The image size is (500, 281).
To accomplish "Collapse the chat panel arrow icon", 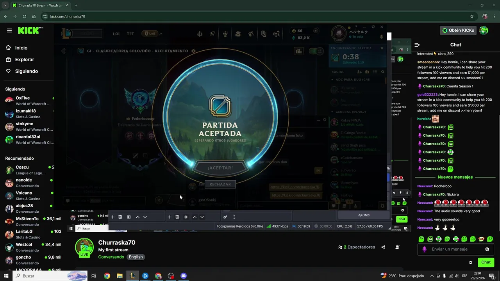I will (x=417, y=45).
